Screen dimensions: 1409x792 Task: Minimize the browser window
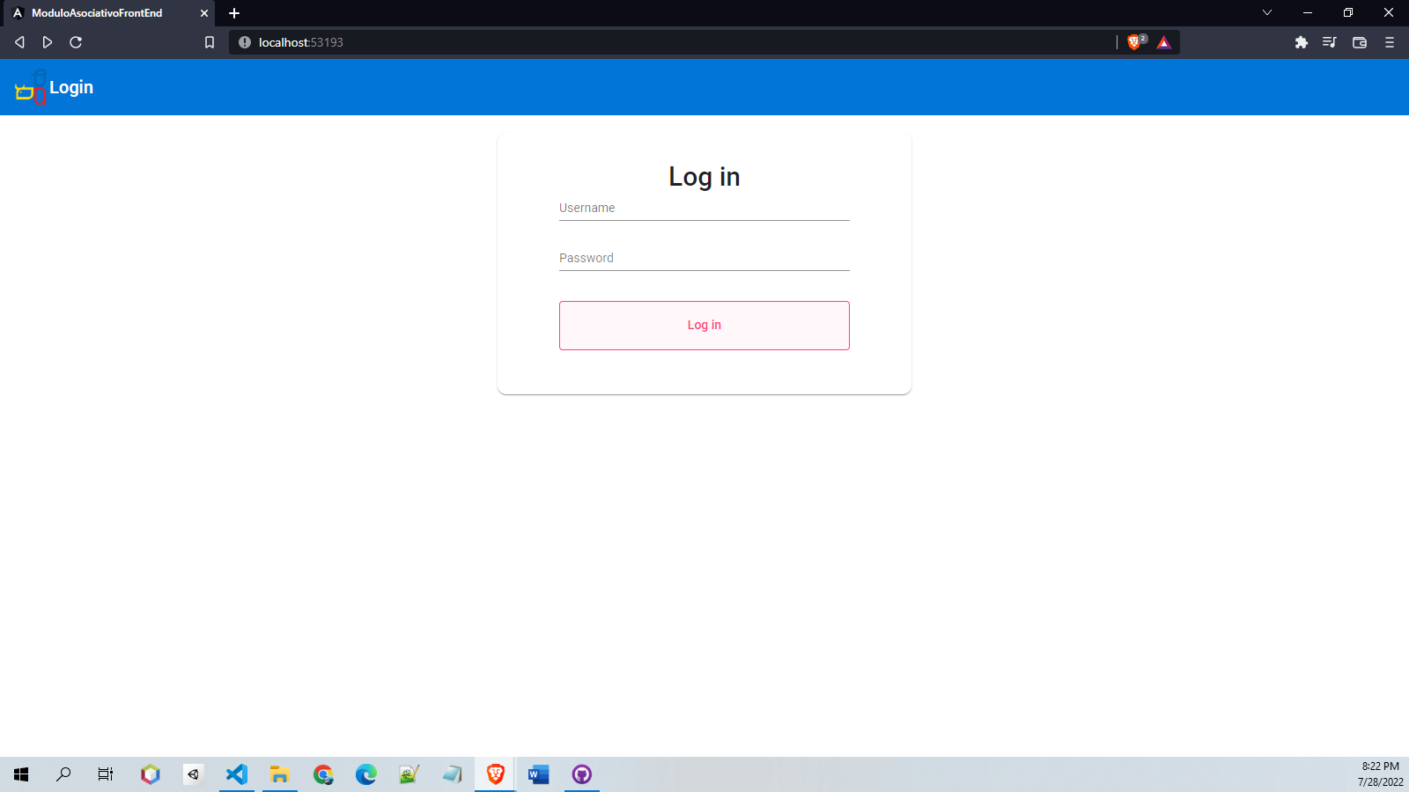point(1308,12)
